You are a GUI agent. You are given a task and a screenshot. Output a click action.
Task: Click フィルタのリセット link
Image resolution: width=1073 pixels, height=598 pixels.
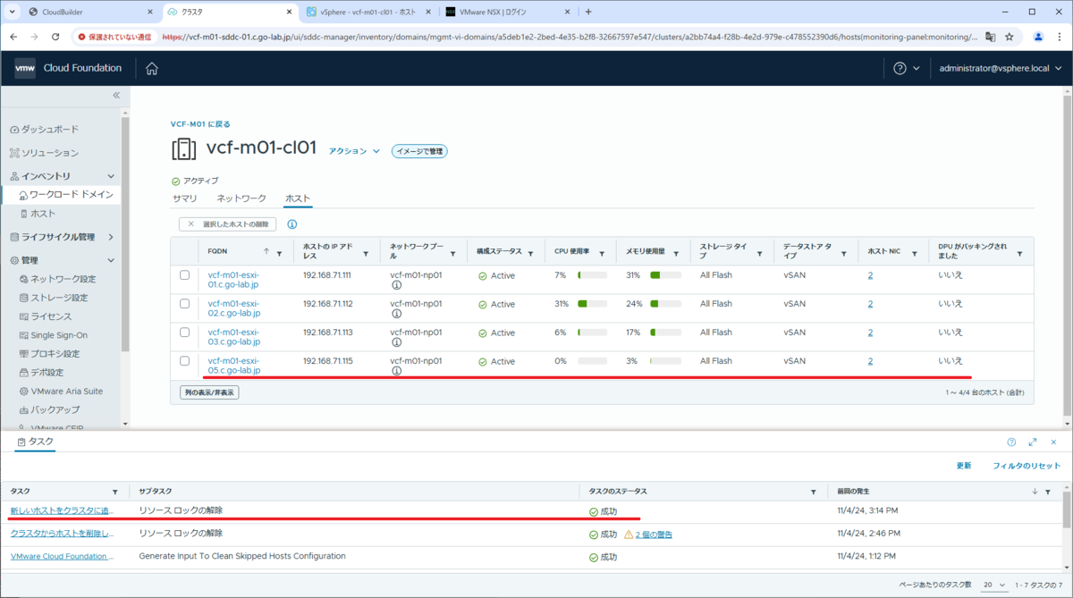1027,466
